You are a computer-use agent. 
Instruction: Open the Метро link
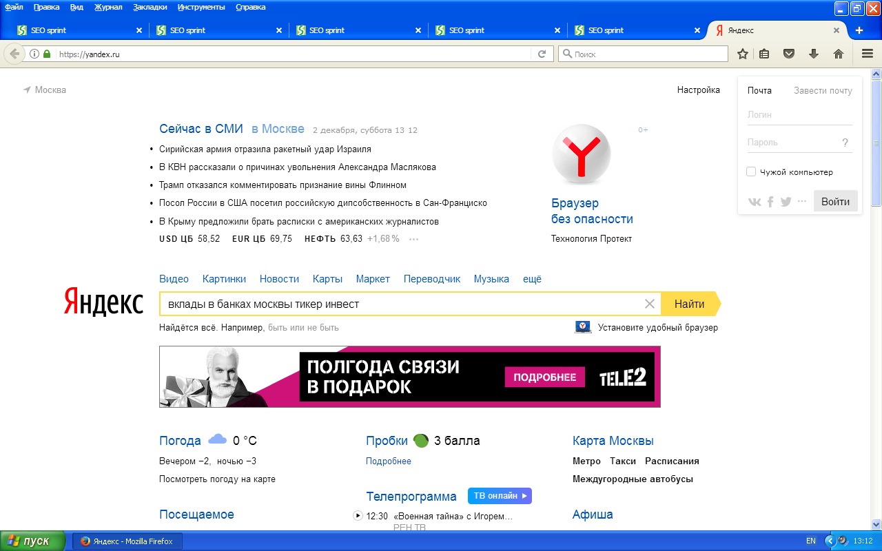click(586, 461)
